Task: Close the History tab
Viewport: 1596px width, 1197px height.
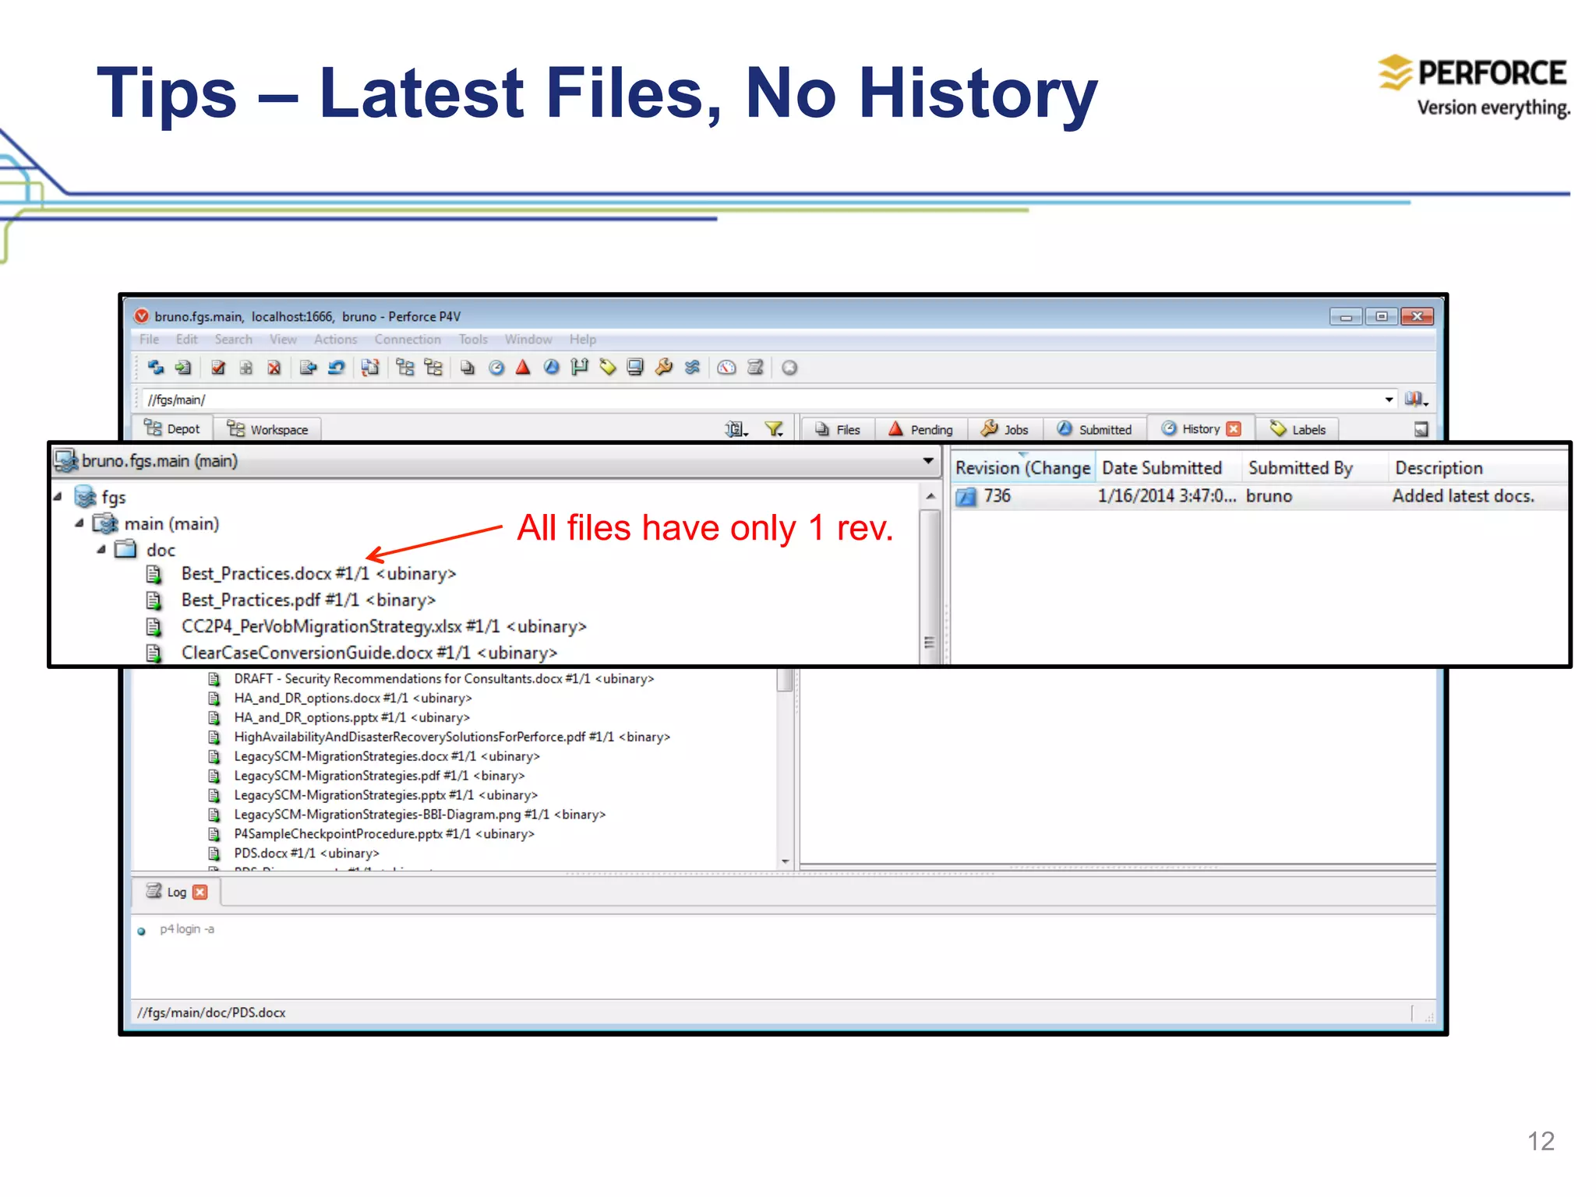Action: 1234,429
